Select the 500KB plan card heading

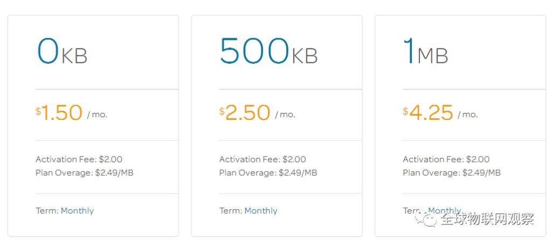coord(268,51)
